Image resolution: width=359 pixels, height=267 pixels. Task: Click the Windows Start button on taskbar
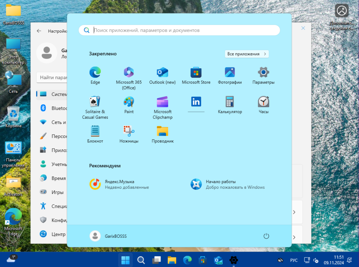(125, 260)
